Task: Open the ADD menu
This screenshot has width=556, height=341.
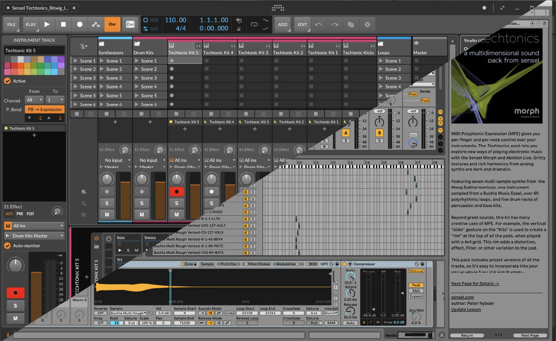Action: (283, 25)
